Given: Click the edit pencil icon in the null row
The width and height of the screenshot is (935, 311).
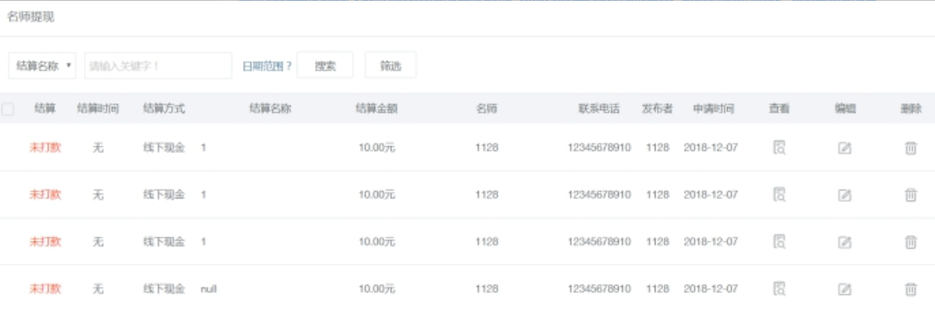Looking at the screenshot, I should pyautogui.click(x=845, y=289).
